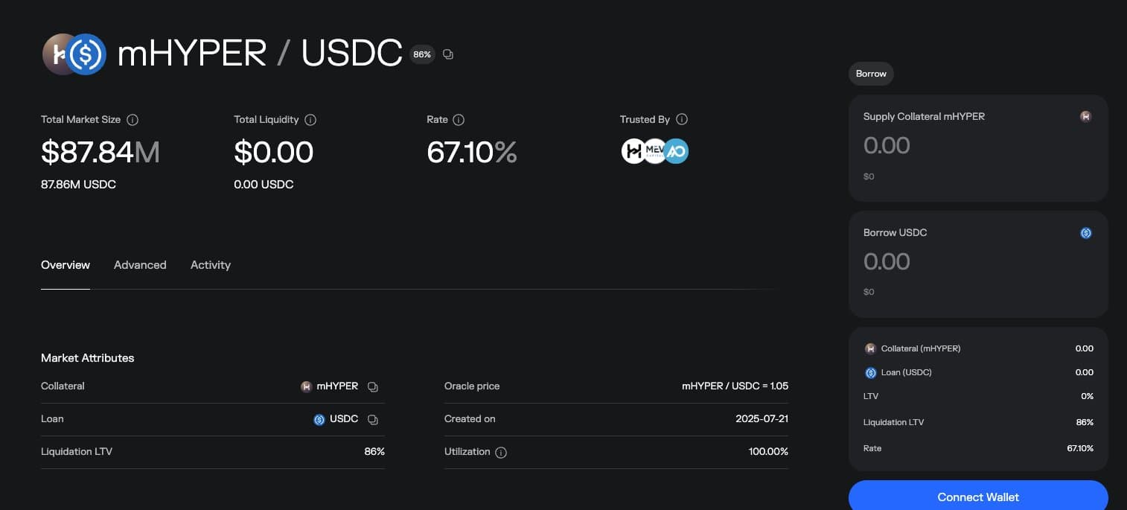Click the Connect Wallet button
This screenshot has width=1127, height=510.
(978, 497)
